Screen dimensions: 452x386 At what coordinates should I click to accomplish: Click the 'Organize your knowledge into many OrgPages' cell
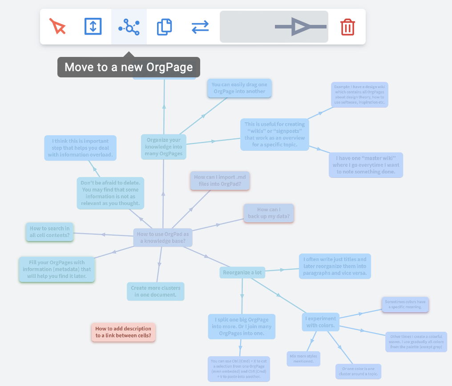pyautogui.click(x=164, y=147)
